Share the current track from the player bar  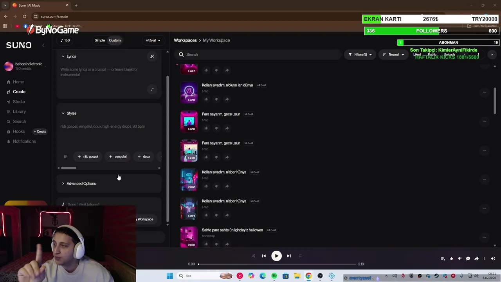tap(476, 258)
